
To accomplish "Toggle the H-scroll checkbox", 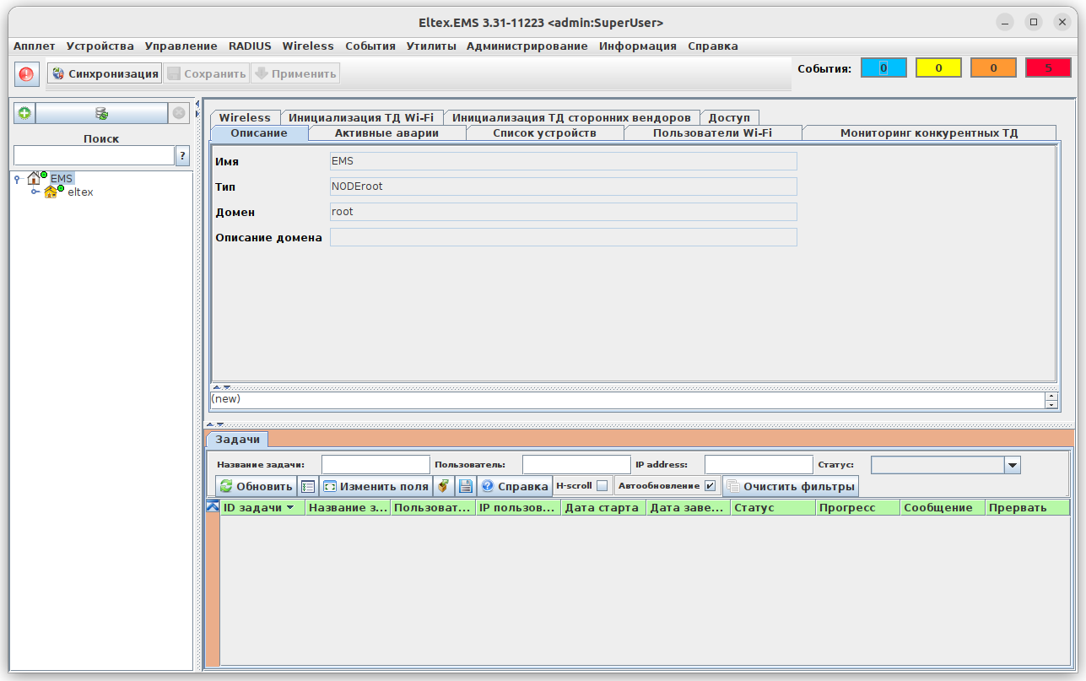I will click(602, 486).
